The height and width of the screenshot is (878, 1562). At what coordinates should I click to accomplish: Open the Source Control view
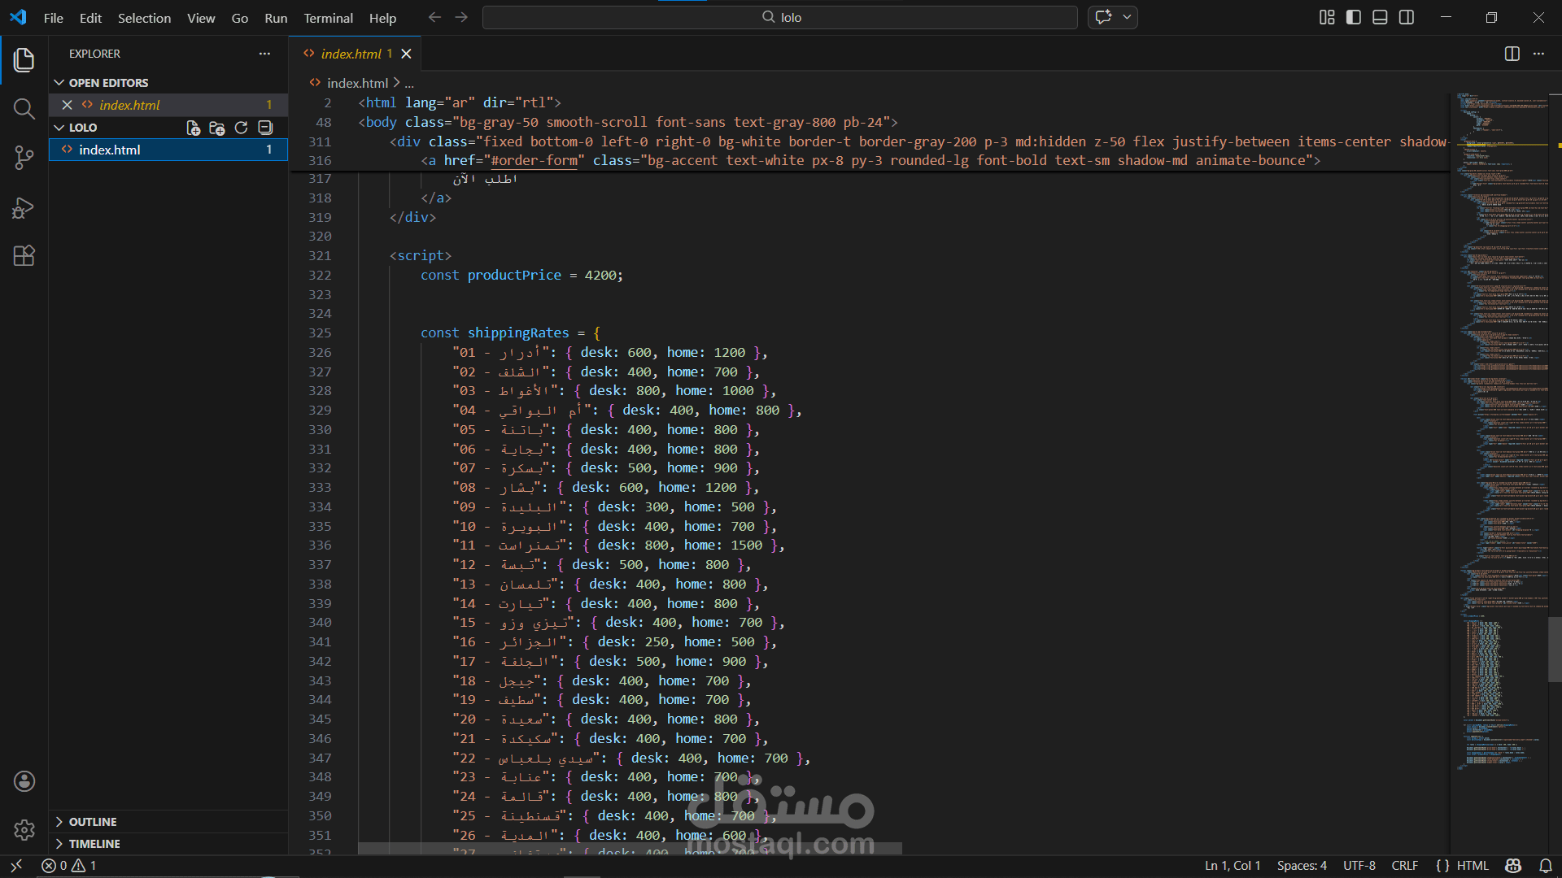(24, 158)
